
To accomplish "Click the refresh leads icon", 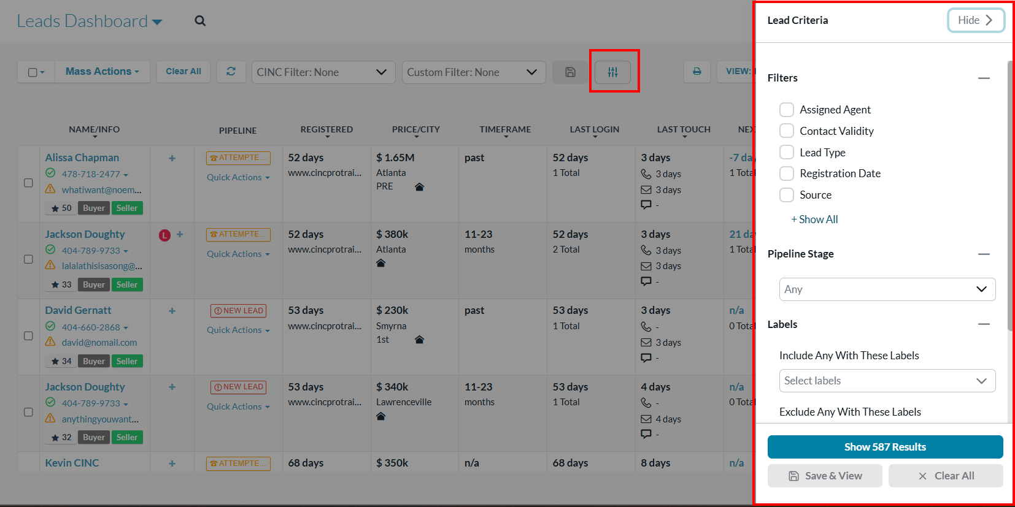I will tap(231, 72).
